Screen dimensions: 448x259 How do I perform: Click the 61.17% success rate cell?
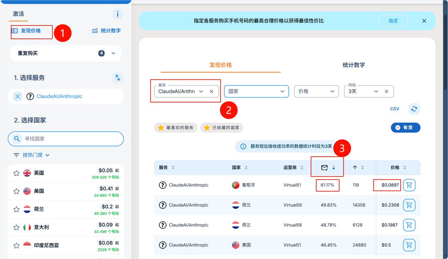coord(327,185)
